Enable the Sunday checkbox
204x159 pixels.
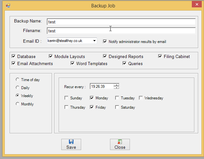(66, 98)
